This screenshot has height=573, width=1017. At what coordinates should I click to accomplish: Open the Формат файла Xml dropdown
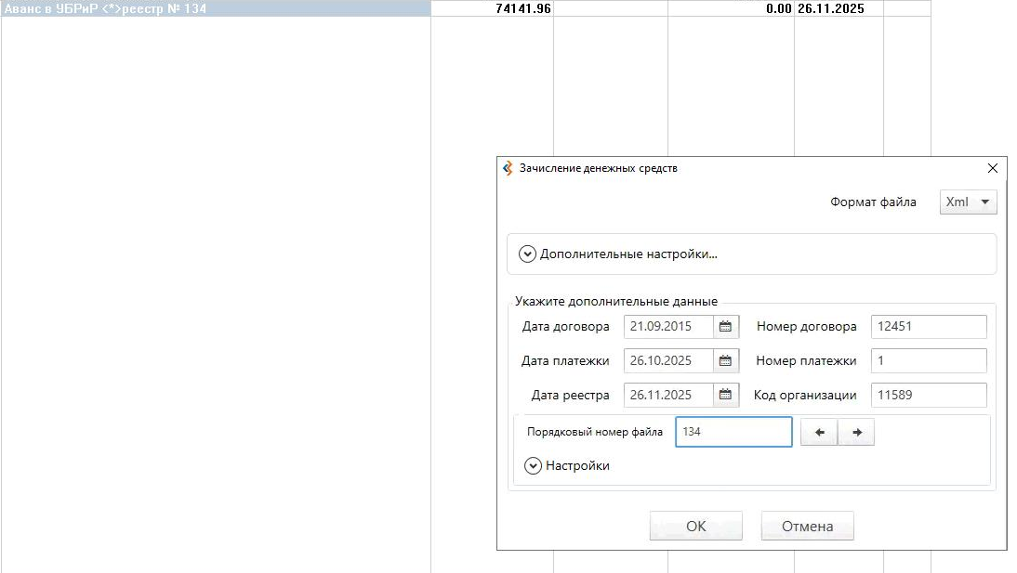click(x=967, y=202)
